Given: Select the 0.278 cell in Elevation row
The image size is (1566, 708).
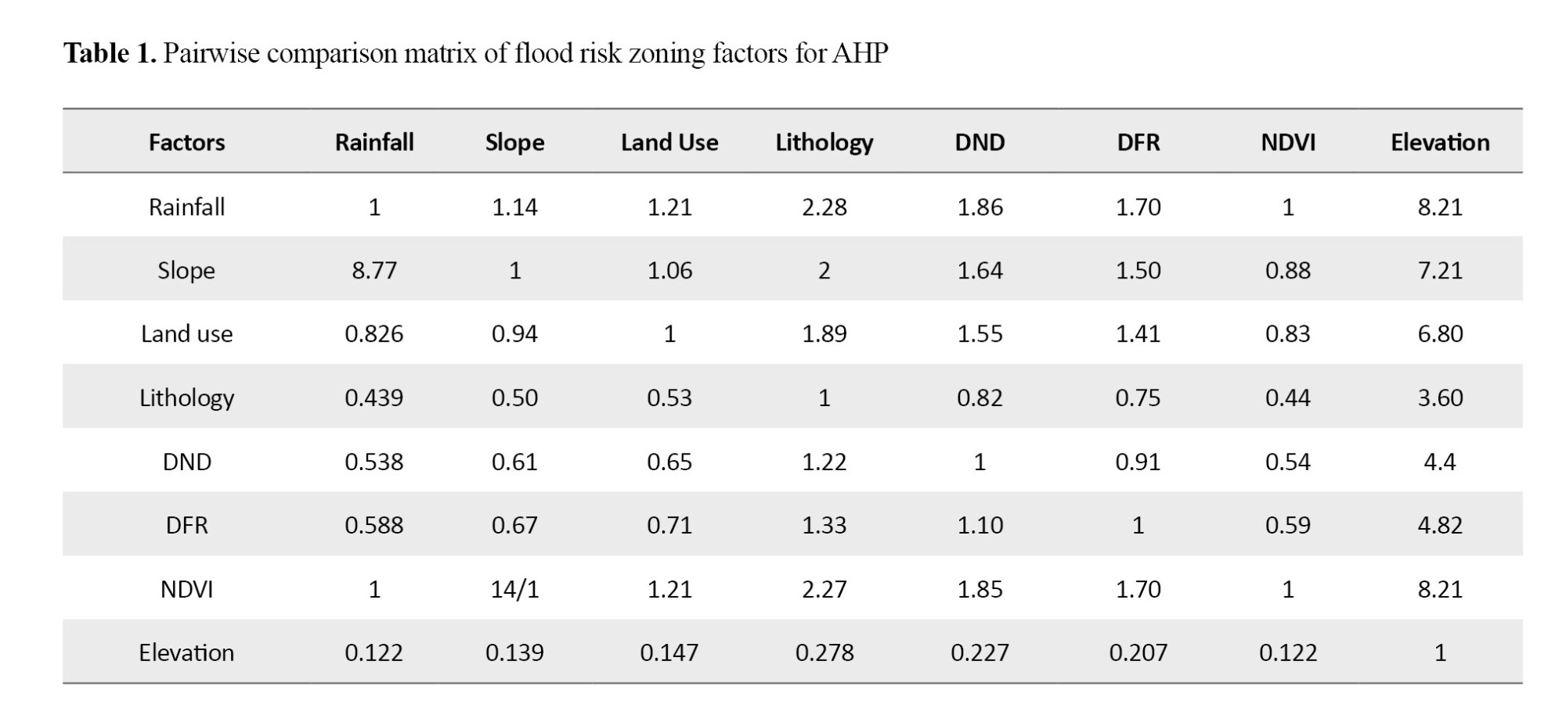Looking at the screenshot, I should 824,652.
